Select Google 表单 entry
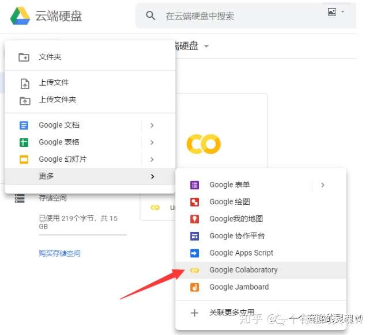This screenshot has width=373, height=335. 230,185
